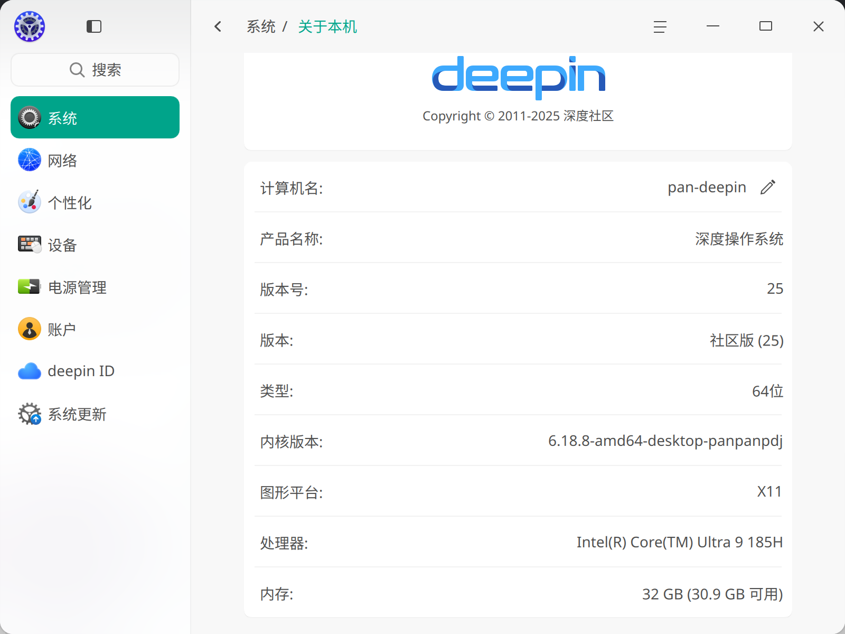Screen dimensions: 845x634
Task: Click the 账户 user icon
Action: [x=30, y=329]
